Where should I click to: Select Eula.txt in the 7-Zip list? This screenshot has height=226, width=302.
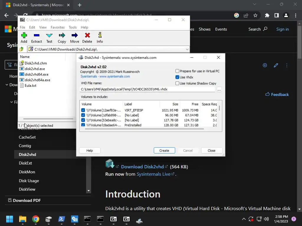(30, 86)
